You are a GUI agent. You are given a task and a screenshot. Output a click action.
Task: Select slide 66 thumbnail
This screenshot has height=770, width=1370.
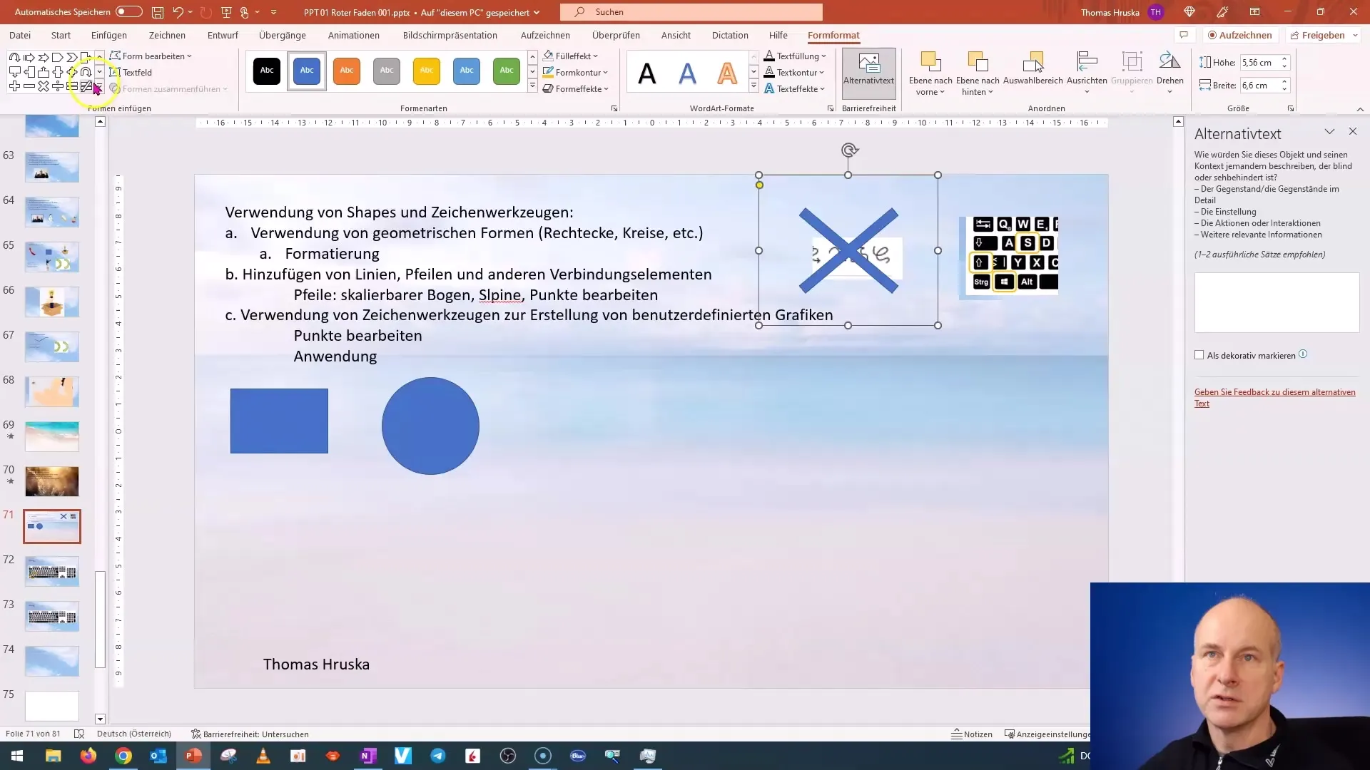(x=52, y=302)
